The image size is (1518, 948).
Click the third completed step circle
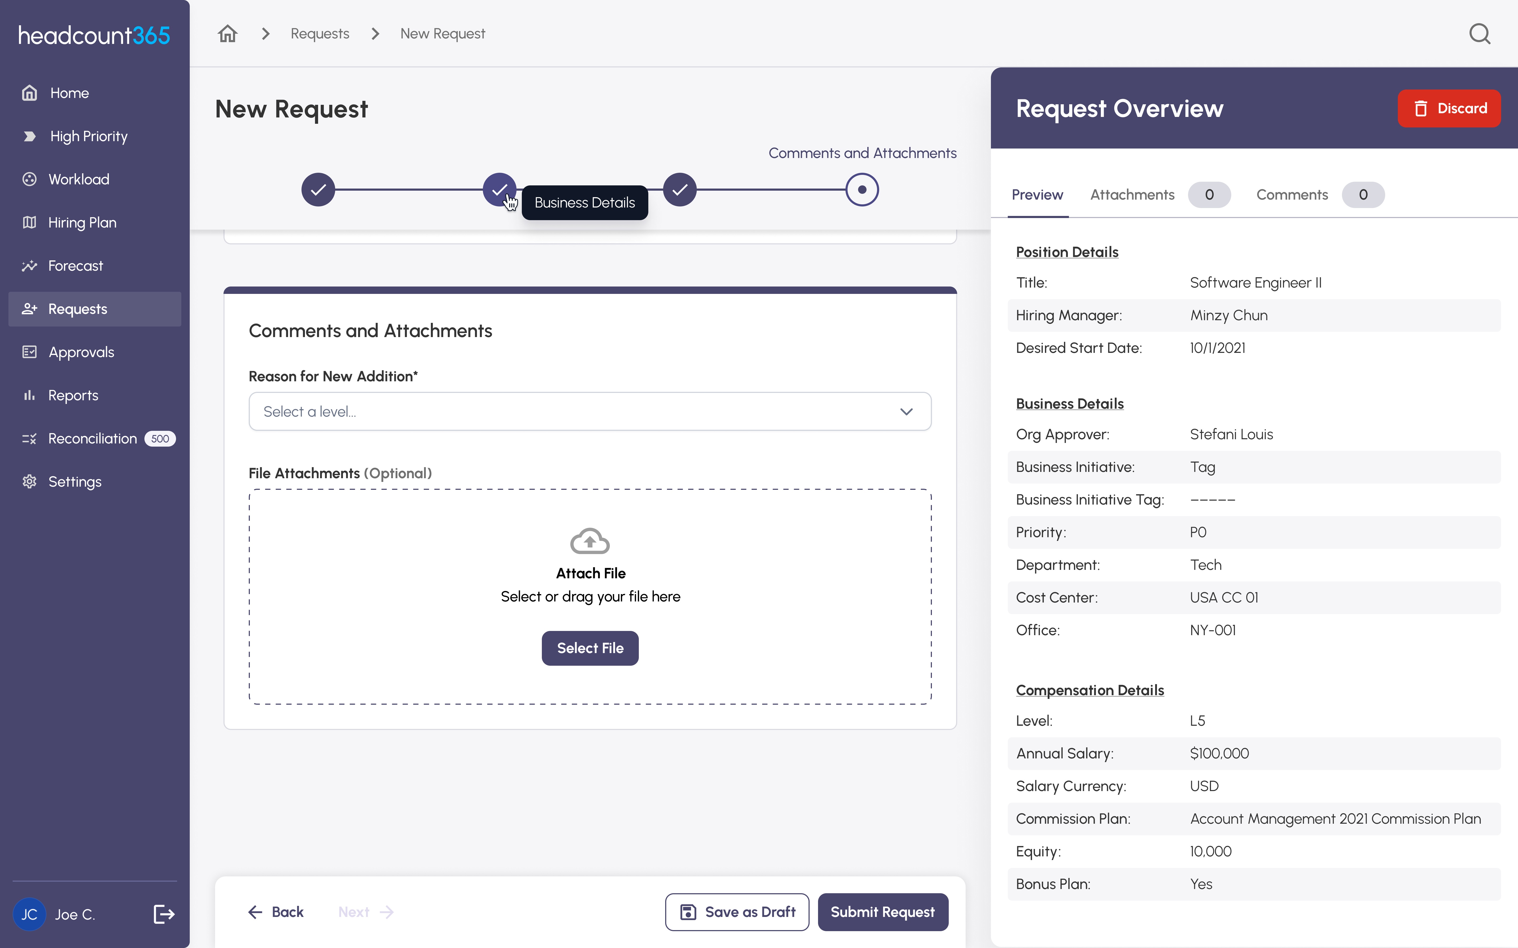click(x=680, y=189)
